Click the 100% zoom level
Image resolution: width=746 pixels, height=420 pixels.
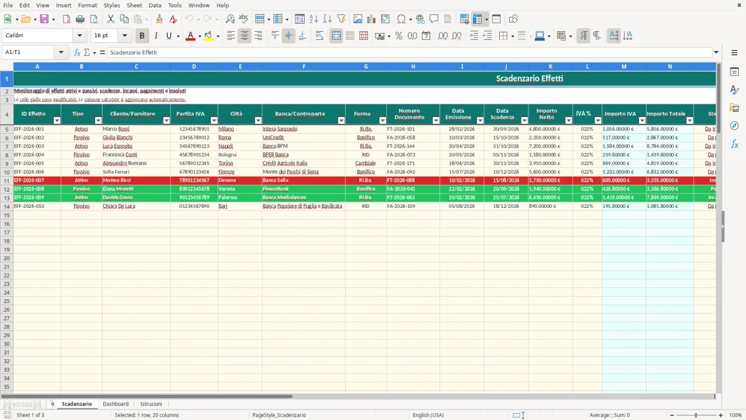point(735,415)
